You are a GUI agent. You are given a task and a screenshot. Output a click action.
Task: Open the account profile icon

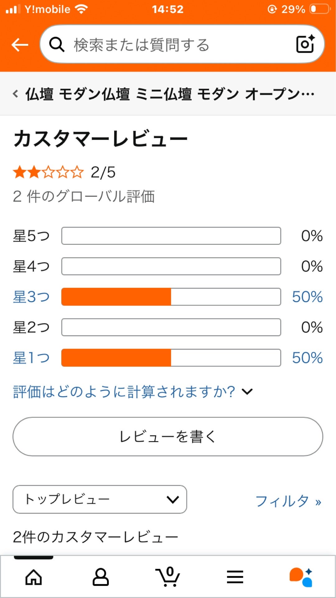click(100, 576)
